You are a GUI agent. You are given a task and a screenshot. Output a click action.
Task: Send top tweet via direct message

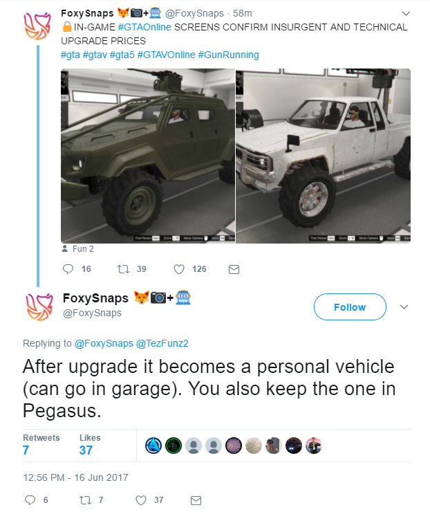pyautogui.click(x=234, y=268)
